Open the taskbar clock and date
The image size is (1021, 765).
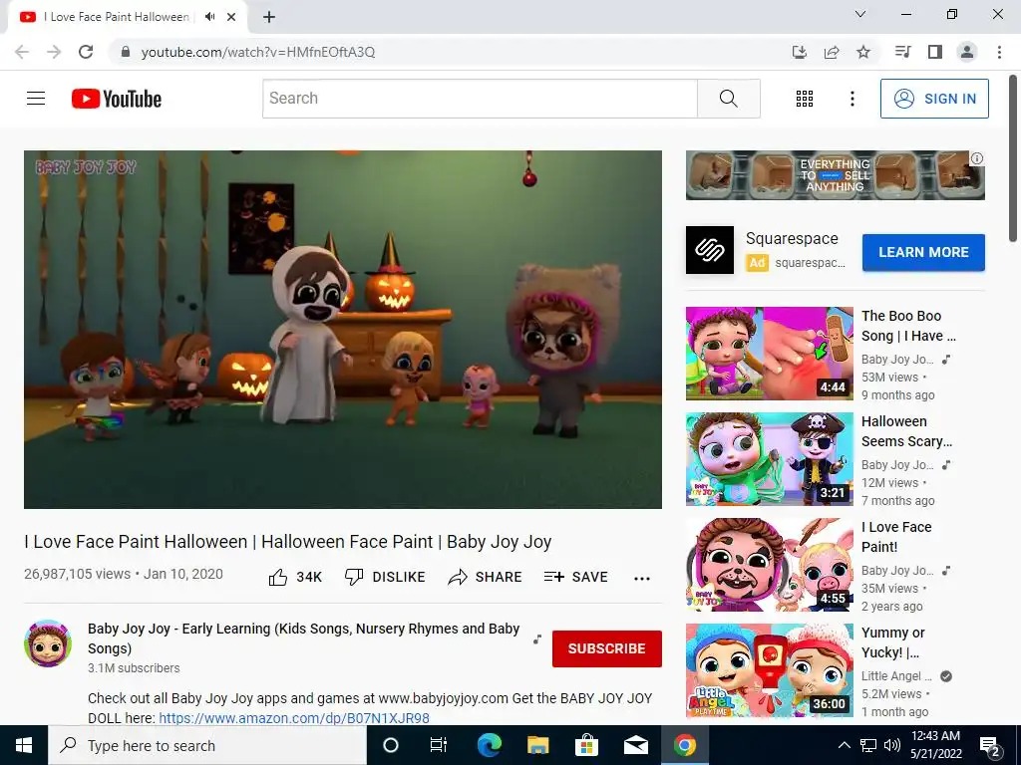pyautogui.click(x=936, y=745)
